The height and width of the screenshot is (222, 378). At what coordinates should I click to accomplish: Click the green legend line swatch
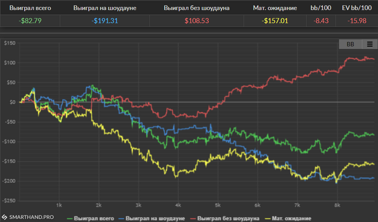click(70, 219)
